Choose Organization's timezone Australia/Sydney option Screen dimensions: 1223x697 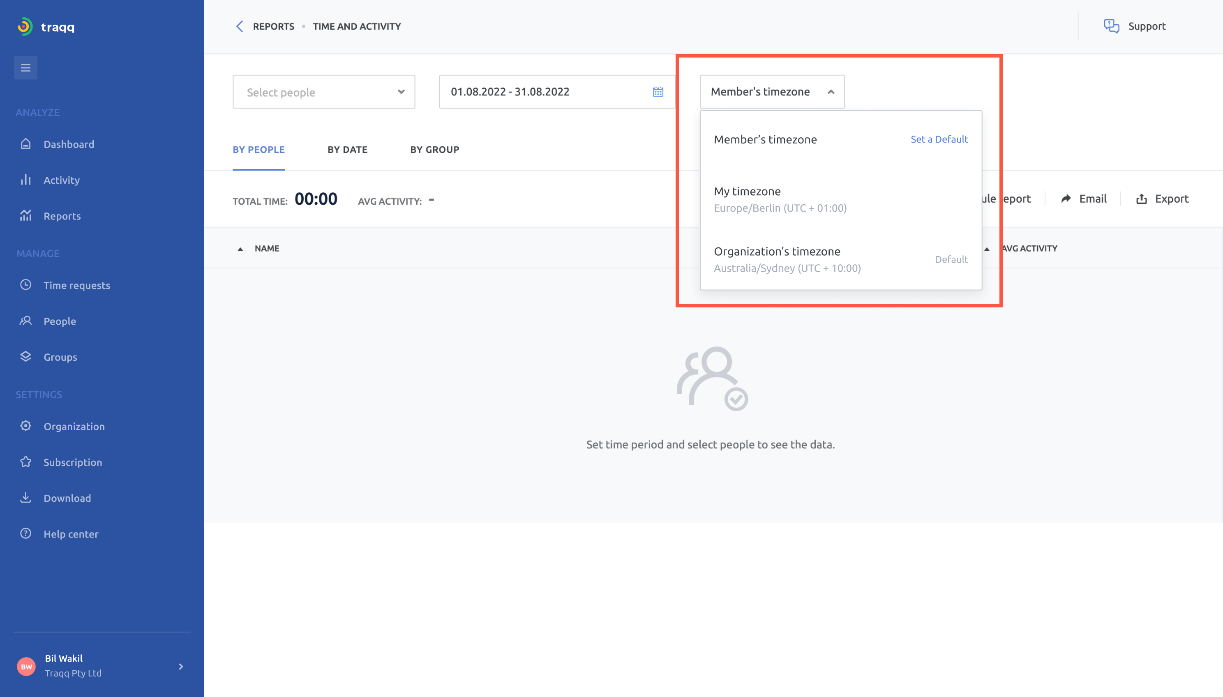[841, 259]
